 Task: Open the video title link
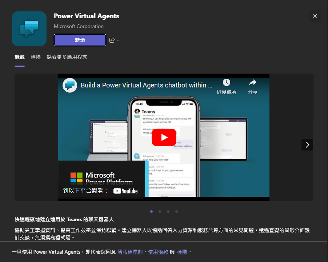click(147, 85)
